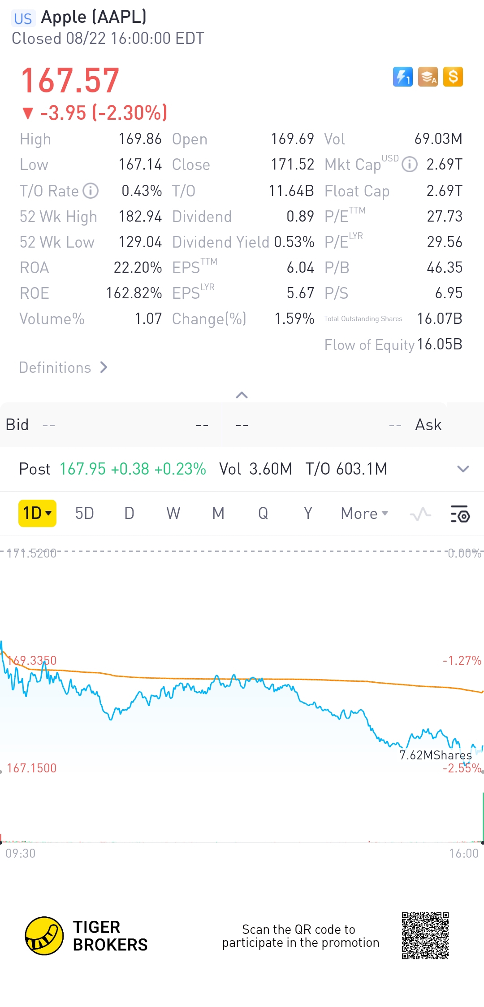
Task: Open the More timeframes dropdown
Action: click(x=364, y=514)
